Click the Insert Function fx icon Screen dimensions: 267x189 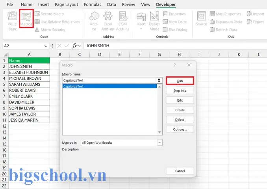pos(74,46)
